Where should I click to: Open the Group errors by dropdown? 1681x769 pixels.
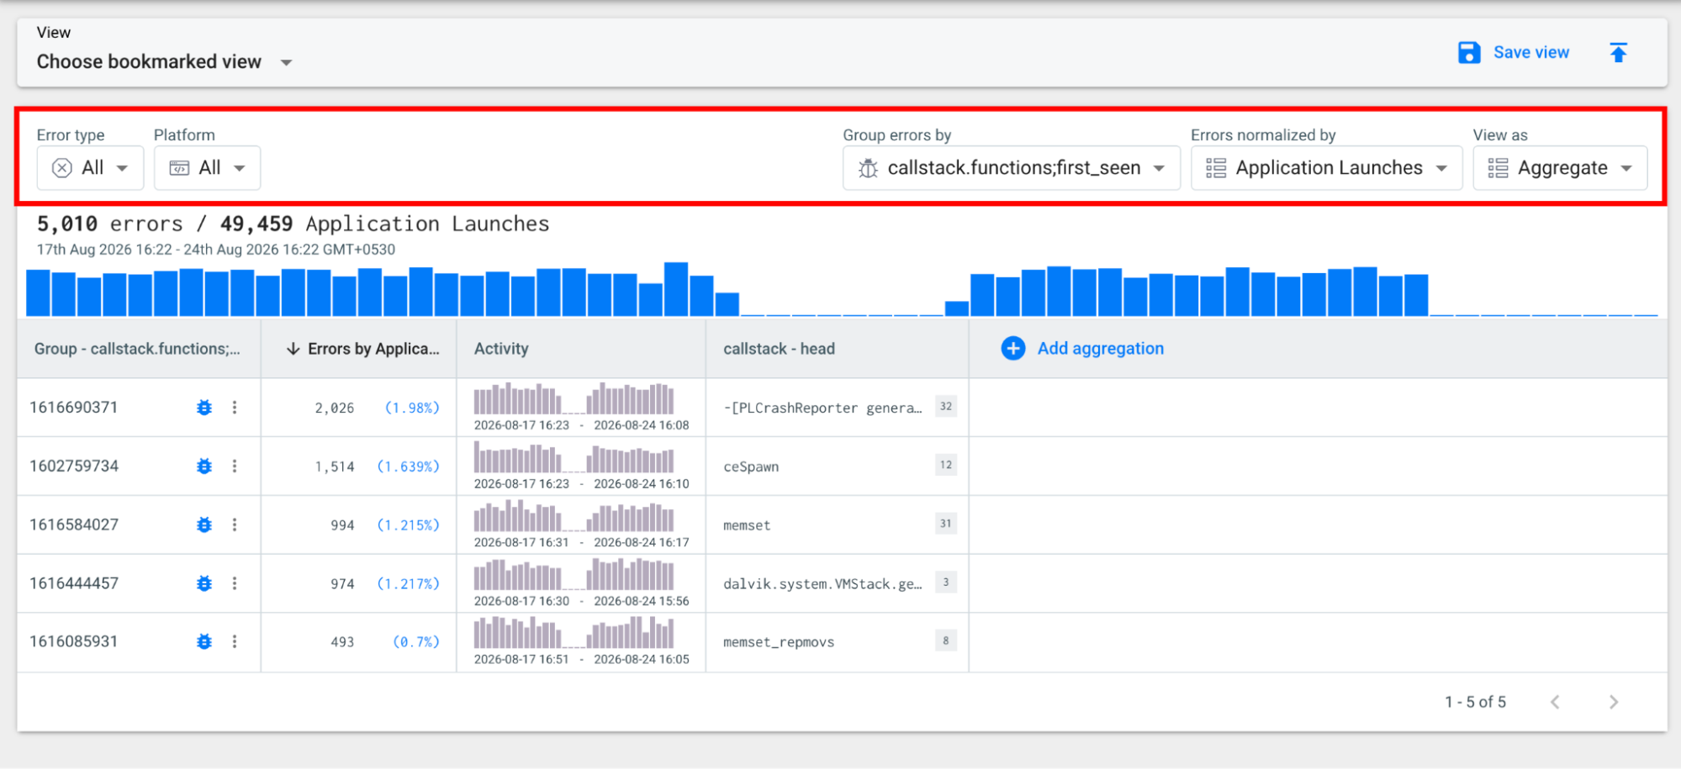[1012, 168]
